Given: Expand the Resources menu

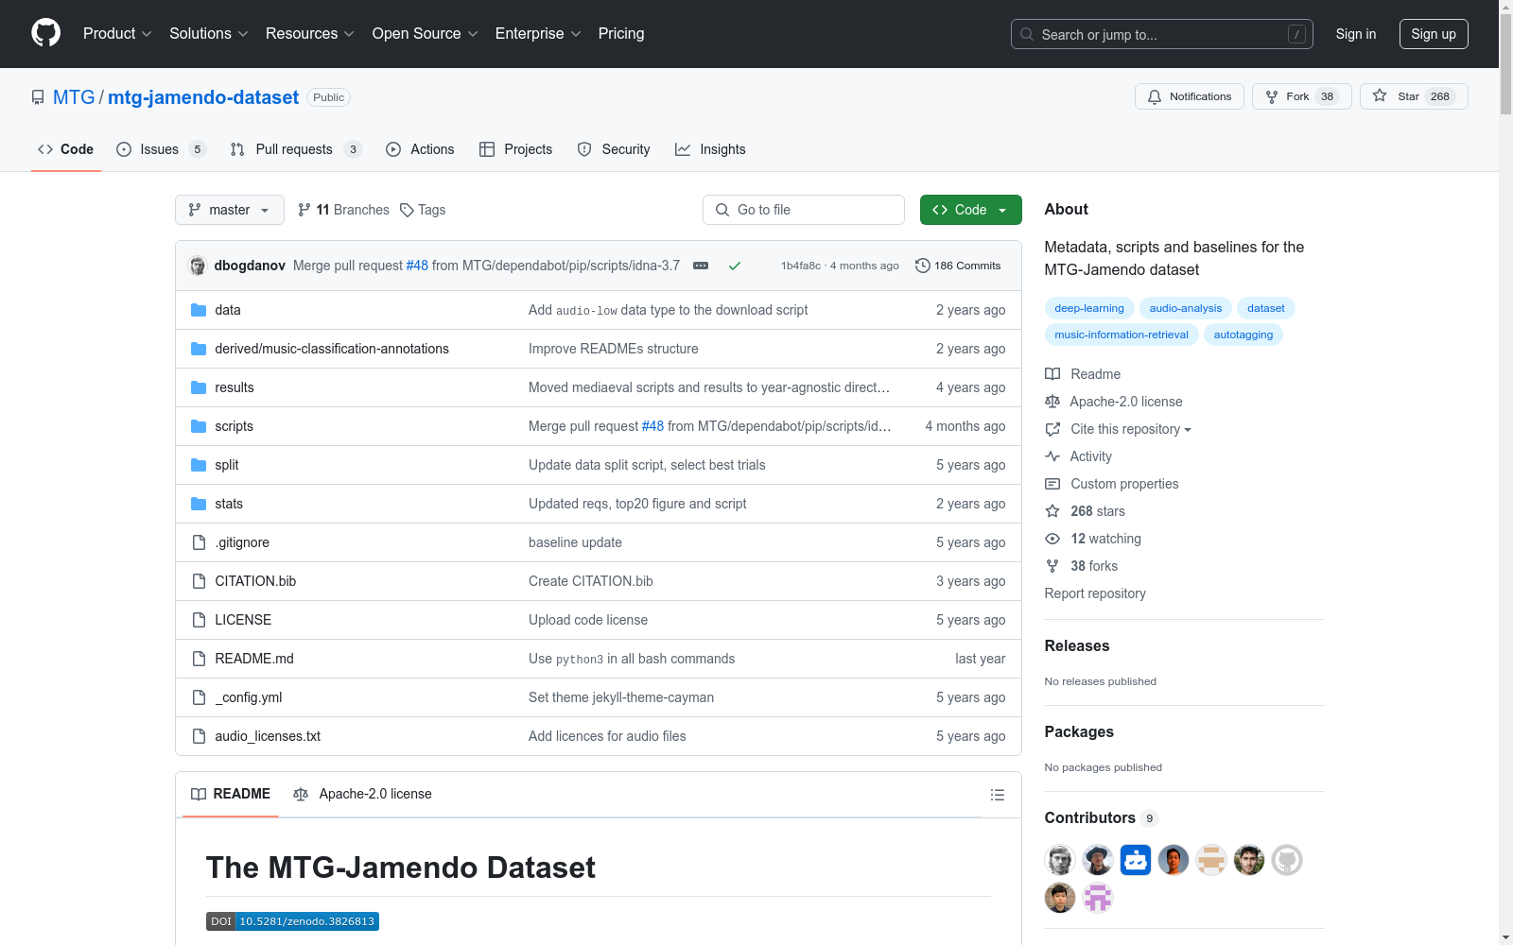Looking at the screenshot, I should 310,34.
